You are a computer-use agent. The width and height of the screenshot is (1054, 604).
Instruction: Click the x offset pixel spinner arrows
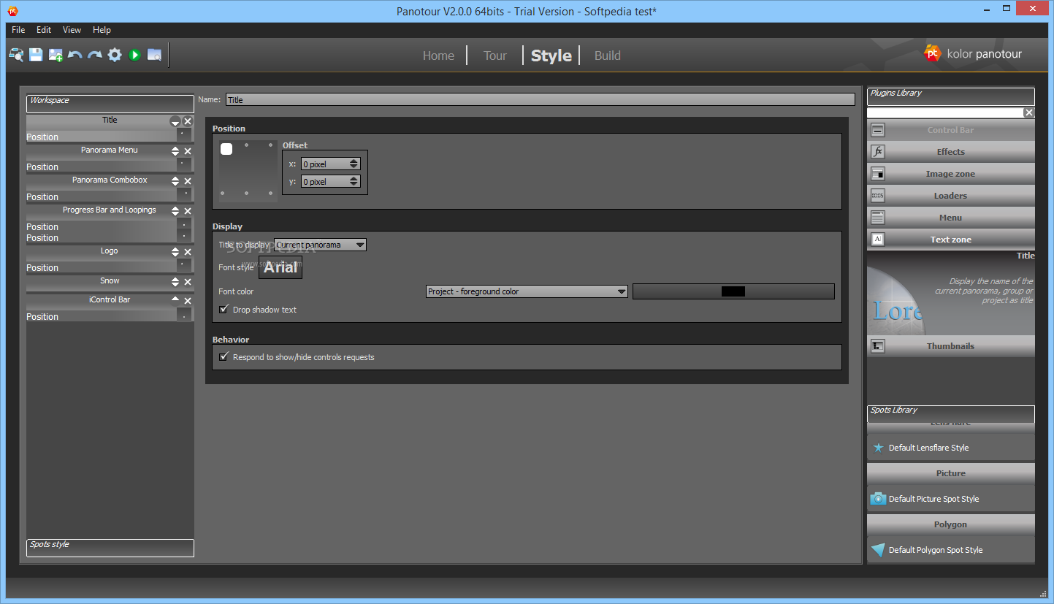point(354,164)
